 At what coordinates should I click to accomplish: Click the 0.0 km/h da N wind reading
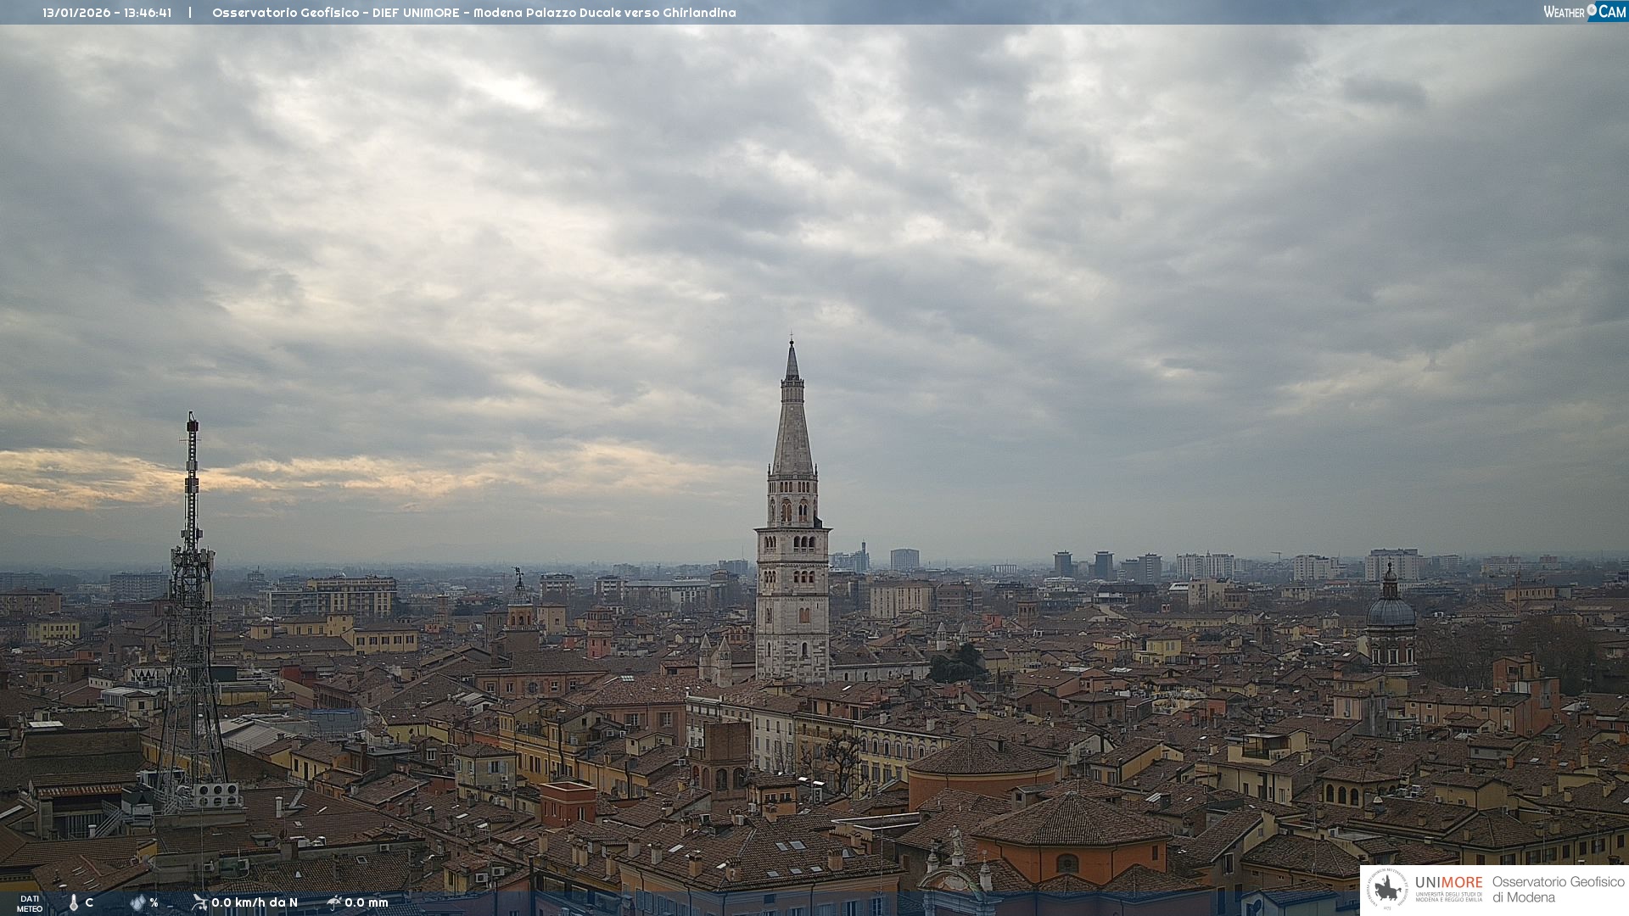255,902
